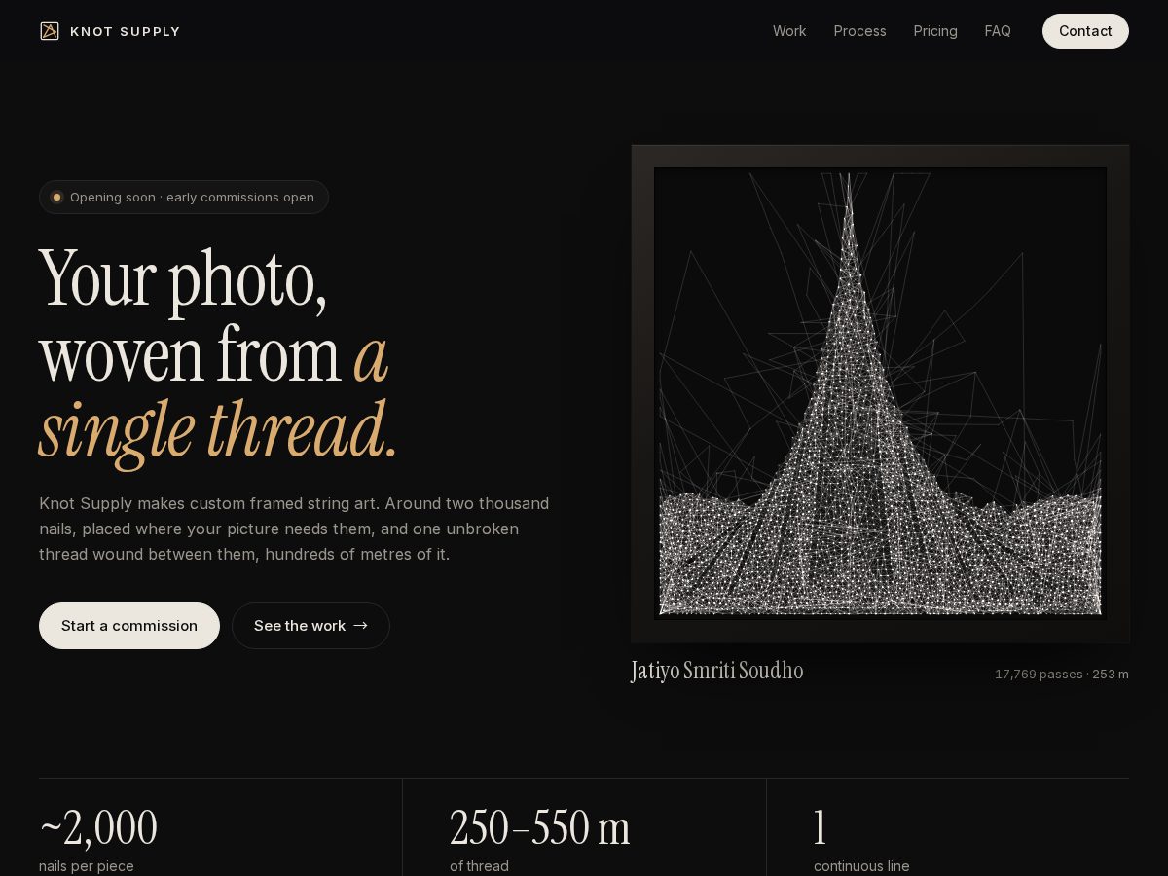Click the of thread label
The image size is (1168, 876).
pos(479,866)
